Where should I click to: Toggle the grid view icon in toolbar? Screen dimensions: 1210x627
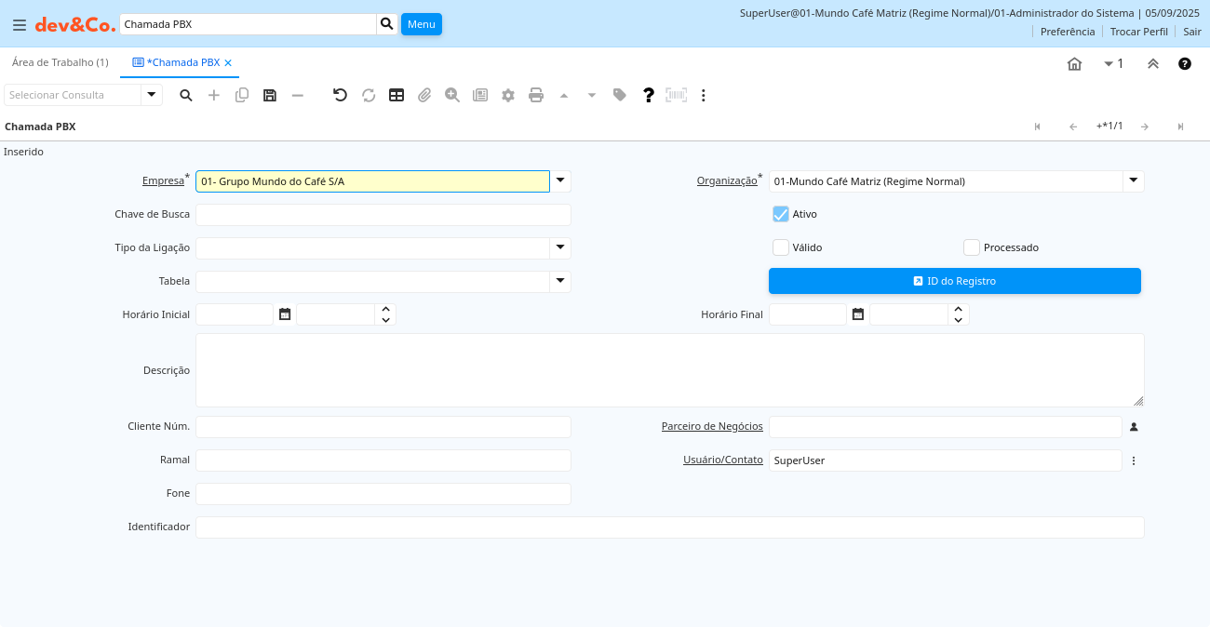[397, 95]
